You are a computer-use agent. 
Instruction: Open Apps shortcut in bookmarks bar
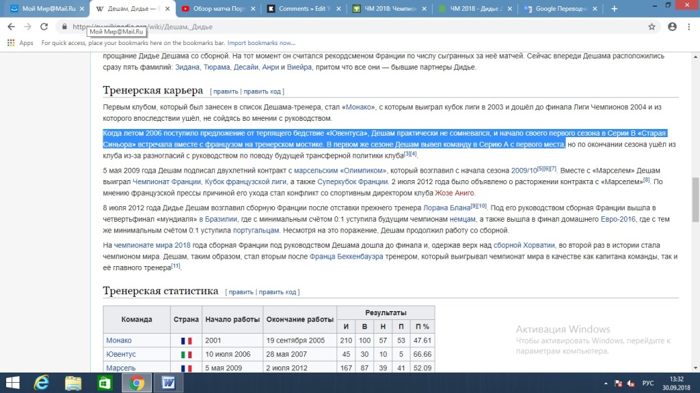(20, 43)
